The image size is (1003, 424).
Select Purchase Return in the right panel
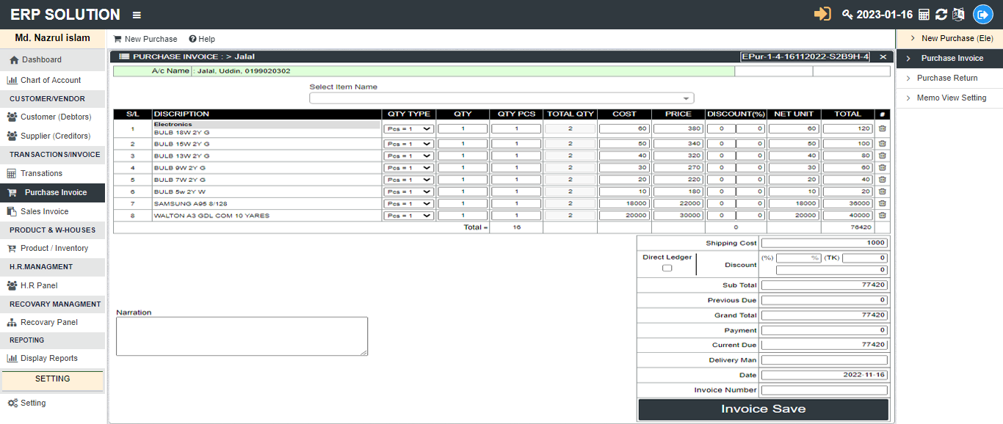pos(946,78)
